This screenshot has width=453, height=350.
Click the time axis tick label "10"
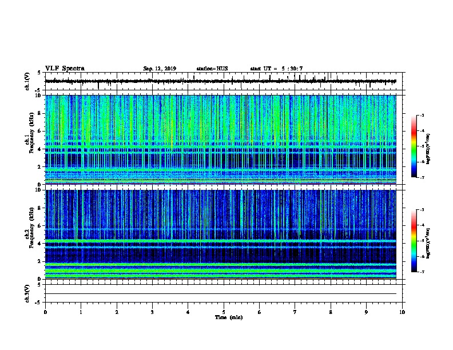pos(402,312)
